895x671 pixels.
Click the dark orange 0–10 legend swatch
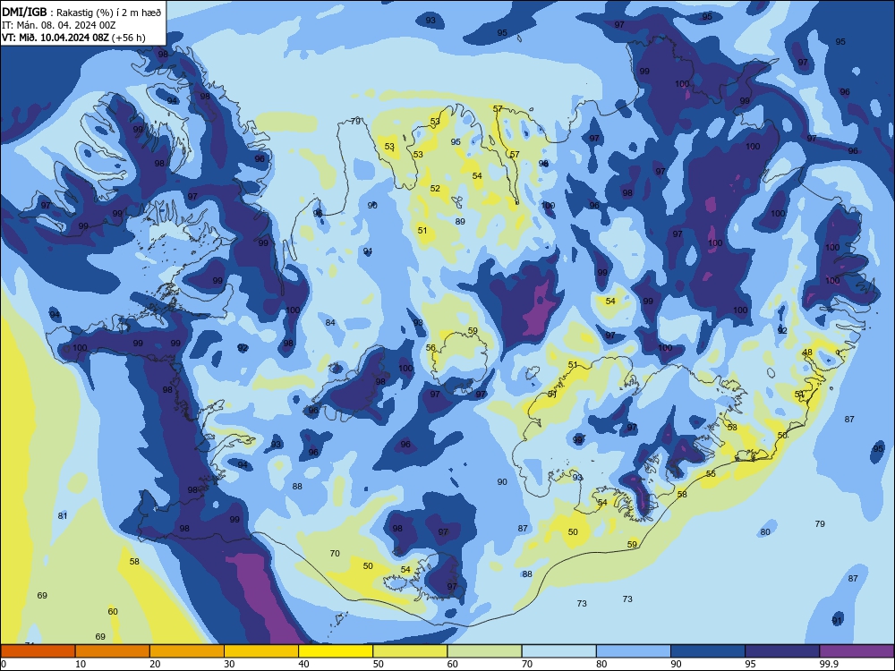point(38,651)
